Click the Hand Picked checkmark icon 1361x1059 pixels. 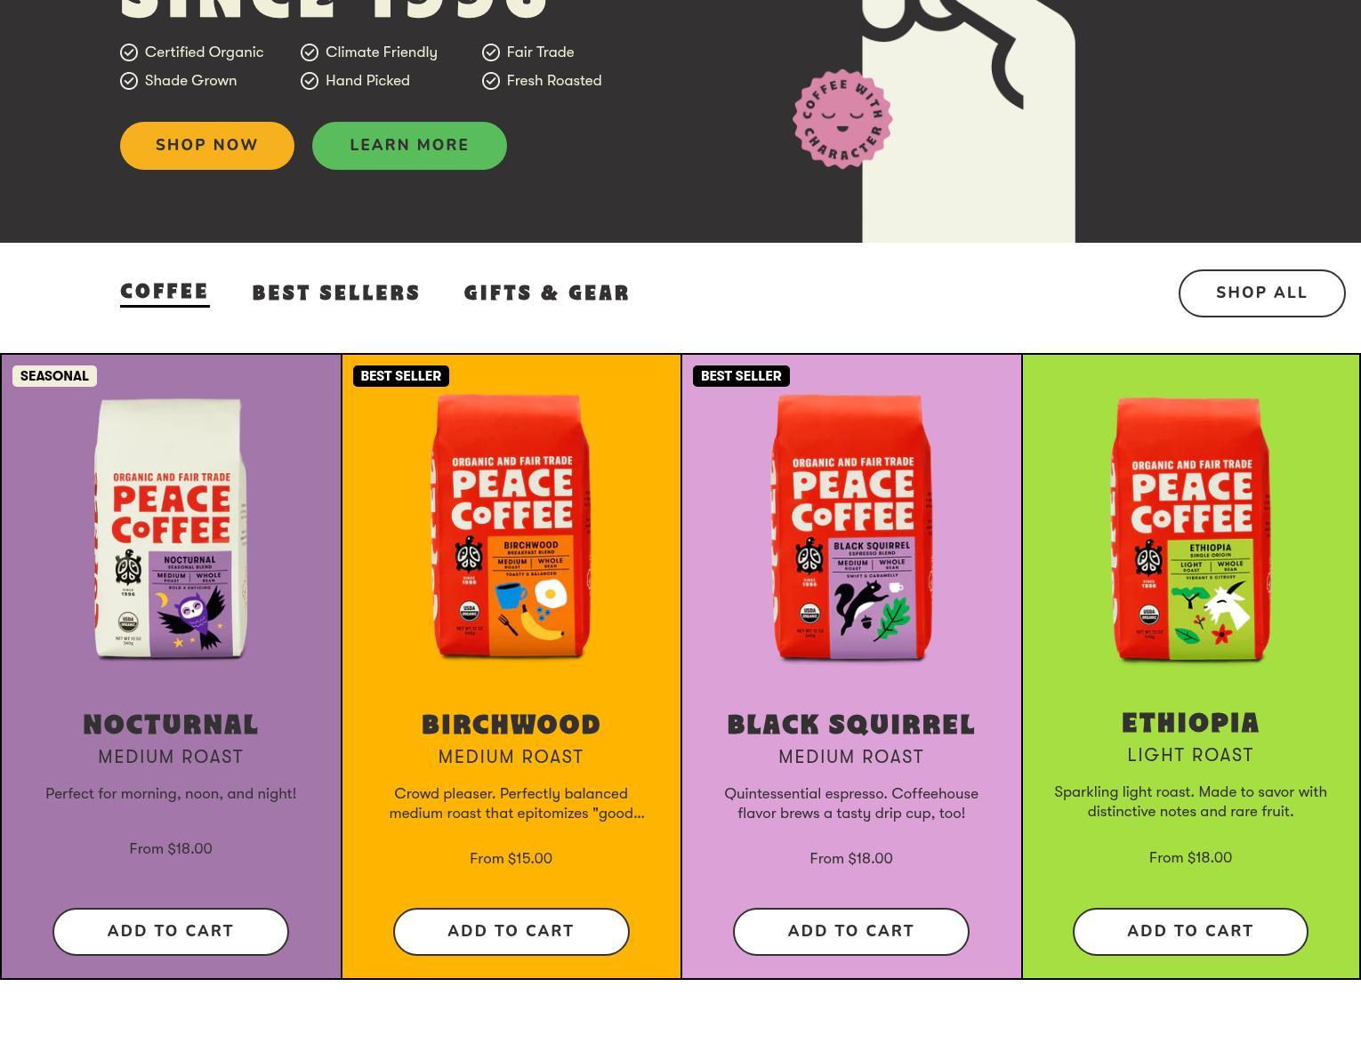[310, 81]
